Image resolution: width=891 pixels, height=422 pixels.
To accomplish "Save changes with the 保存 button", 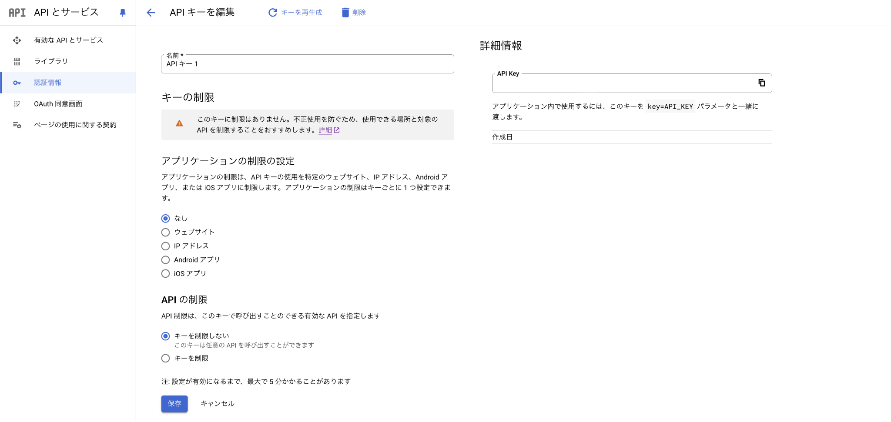I will (174, 404).
